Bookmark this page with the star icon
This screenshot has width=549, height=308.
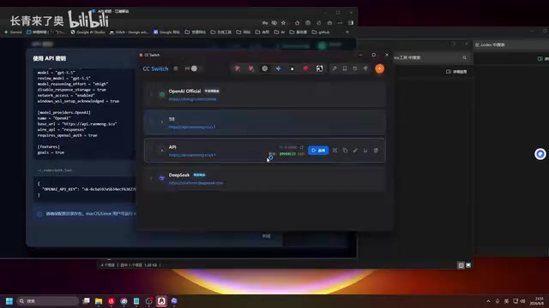283,23
